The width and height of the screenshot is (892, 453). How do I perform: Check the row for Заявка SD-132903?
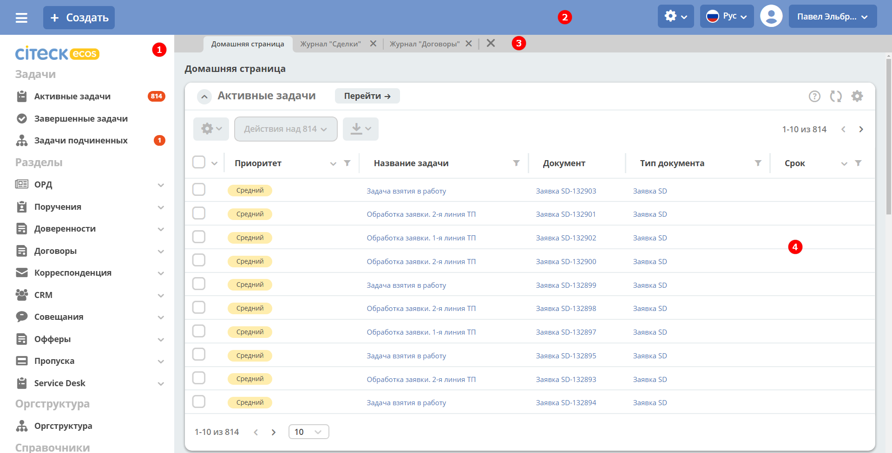click(199, 189)
